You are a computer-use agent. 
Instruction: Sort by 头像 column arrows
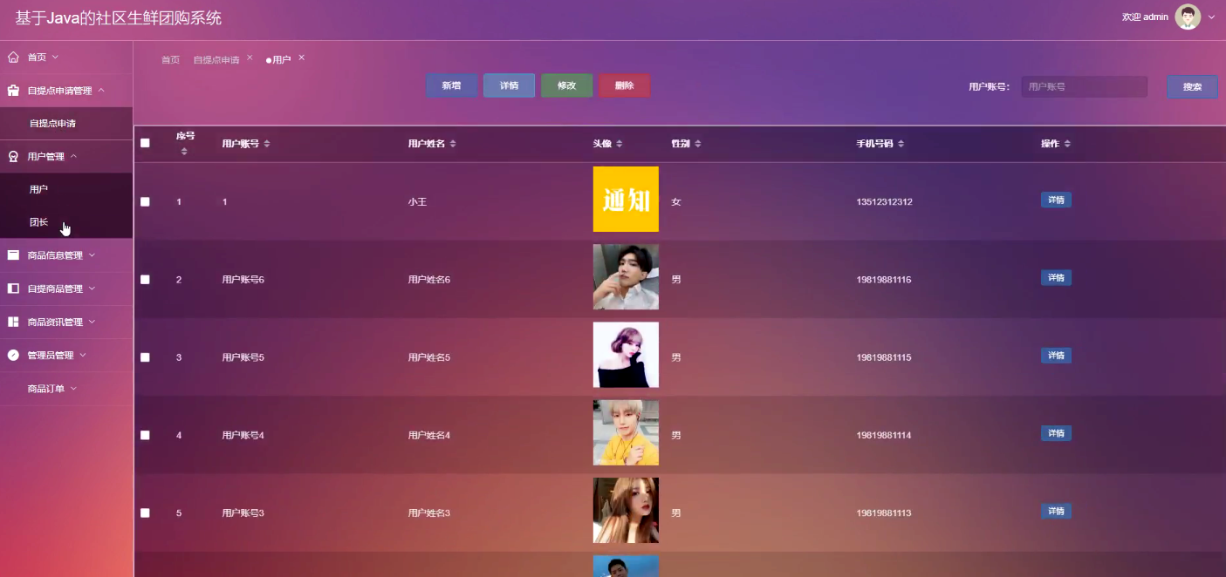[x=620, y=144]
